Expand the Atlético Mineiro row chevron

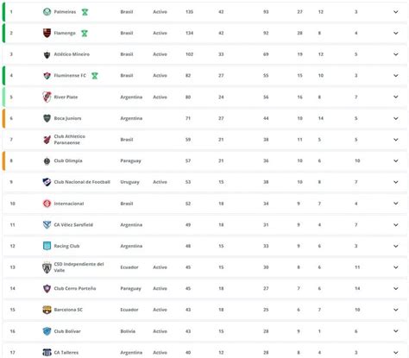coord(396,54)
